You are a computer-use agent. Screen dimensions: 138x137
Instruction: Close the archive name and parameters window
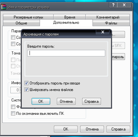point(124,5)
